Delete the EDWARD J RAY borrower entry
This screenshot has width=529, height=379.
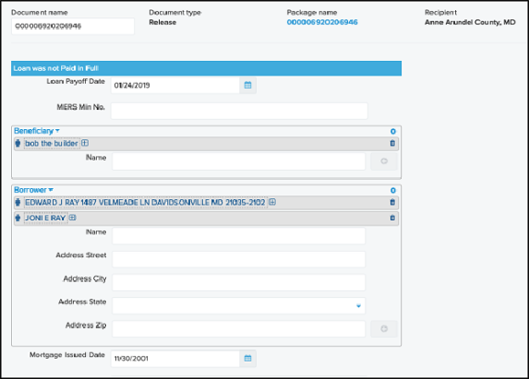click(392, 202)
